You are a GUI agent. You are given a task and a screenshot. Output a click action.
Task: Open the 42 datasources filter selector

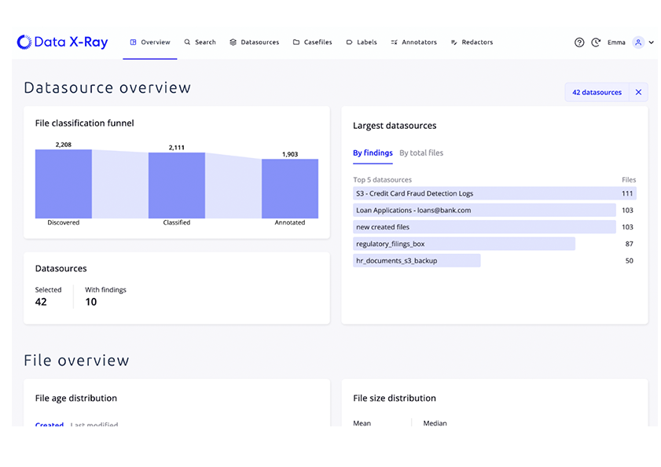597,92
